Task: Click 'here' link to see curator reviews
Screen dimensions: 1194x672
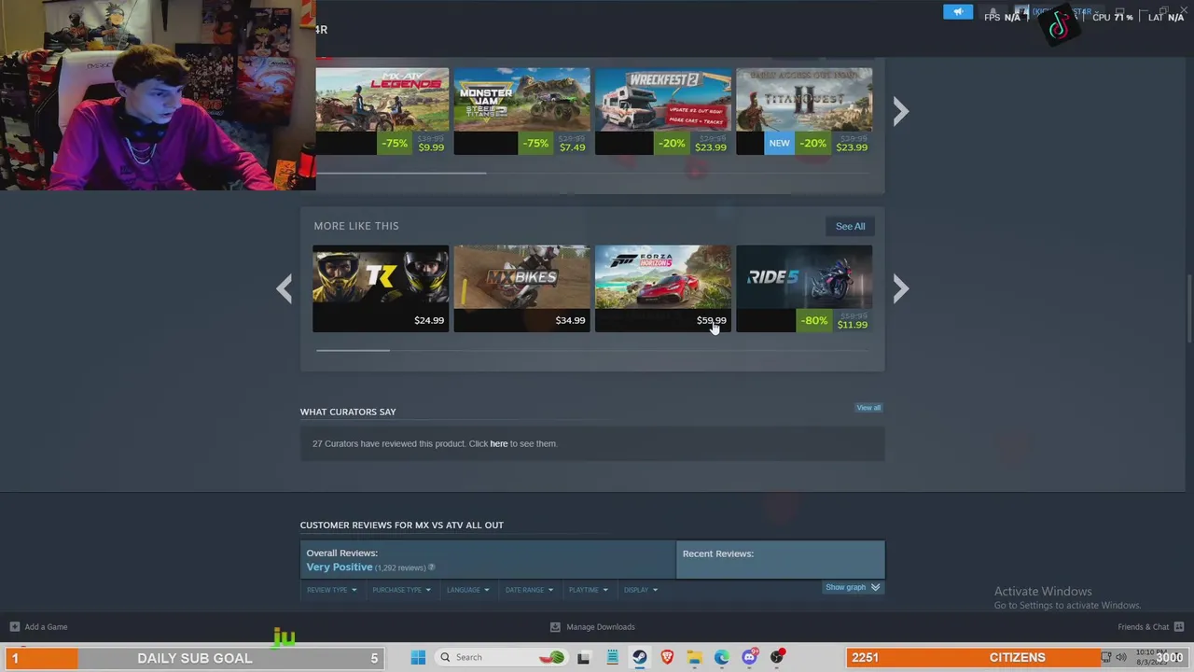Action: (499, 443)
